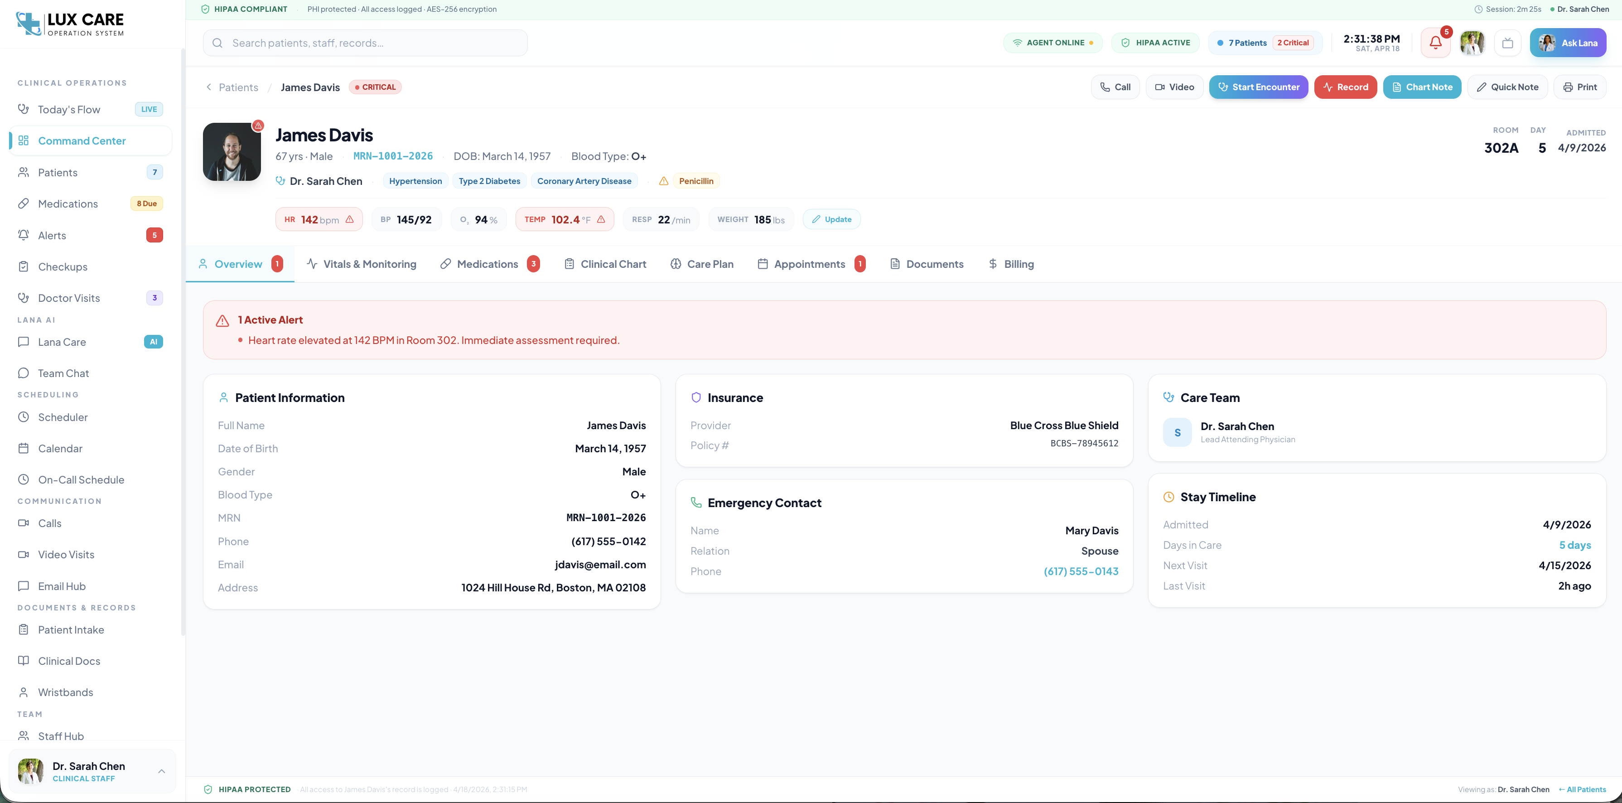Image resolution: width=1622 pixels, height=803 pixels.
Task: Switch to the Appointments tab
Action: coord(811,264)
